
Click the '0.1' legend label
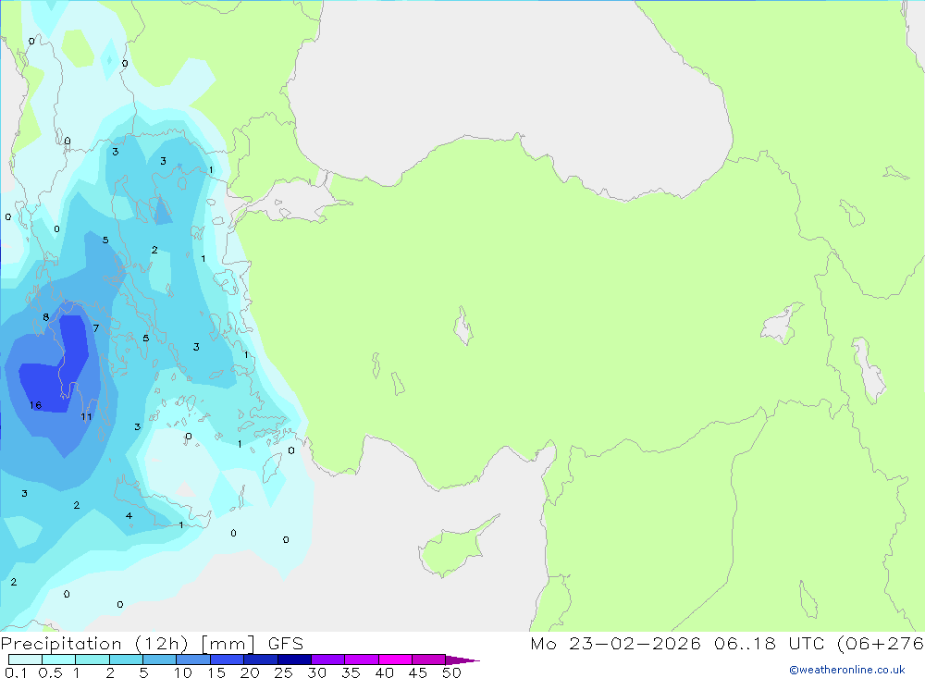tap(16, 672)
